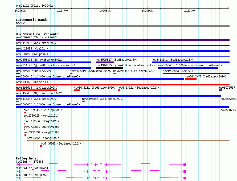237x181 pixels.
Task: Click the red nsv6415210 variant bar
Action: 71,73
